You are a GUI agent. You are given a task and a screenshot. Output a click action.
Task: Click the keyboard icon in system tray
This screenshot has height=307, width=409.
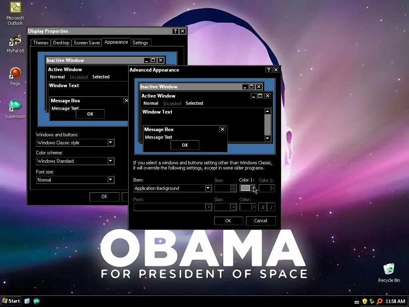coord(357,302)
